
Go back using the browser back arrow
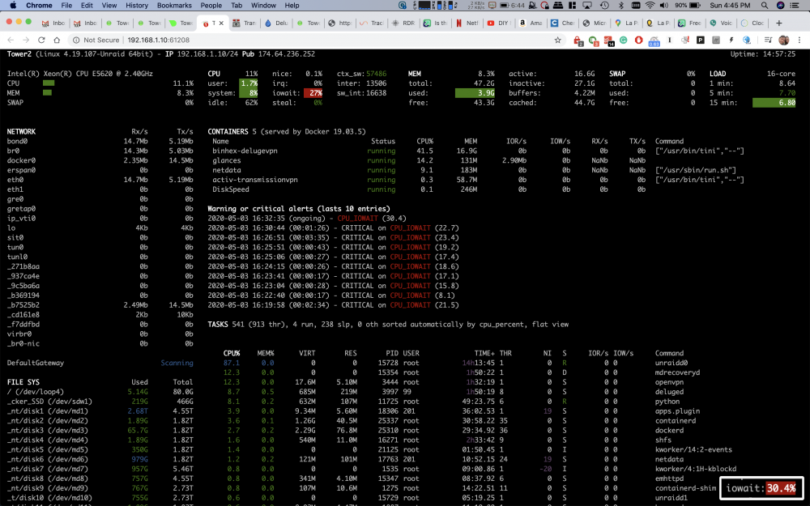[11, 40]
